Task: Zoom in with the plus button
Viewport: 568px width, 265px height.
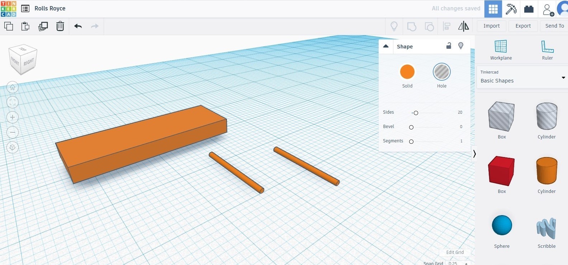Action: [13, 117]
